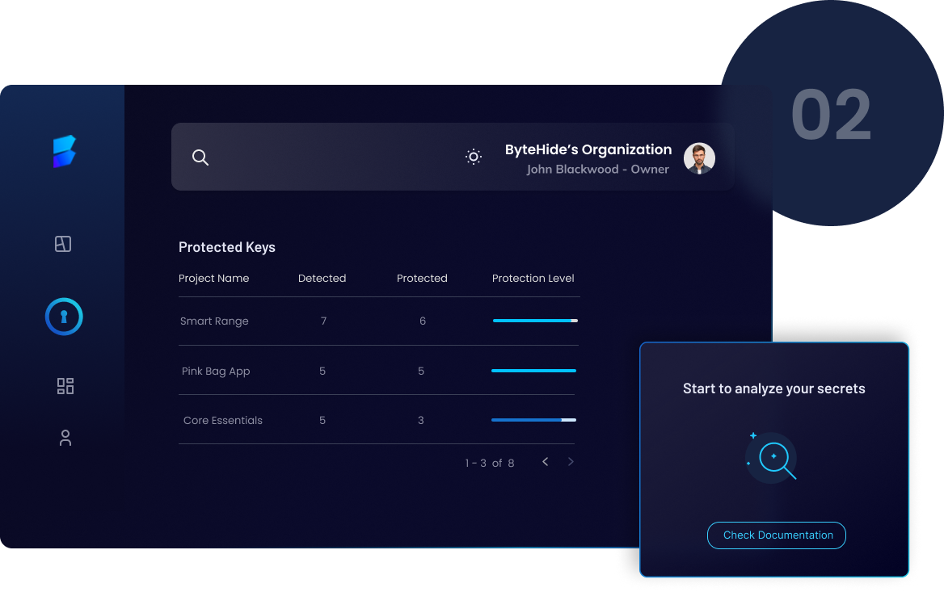Screen dimensions: 944x592
Task: Select the Core Essentials project row
Action: [222, 421]
